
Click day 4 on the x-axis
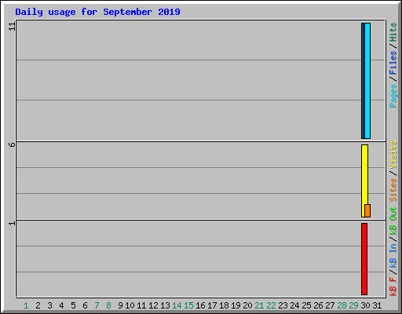pyautogui.click(x=61, y=305)
